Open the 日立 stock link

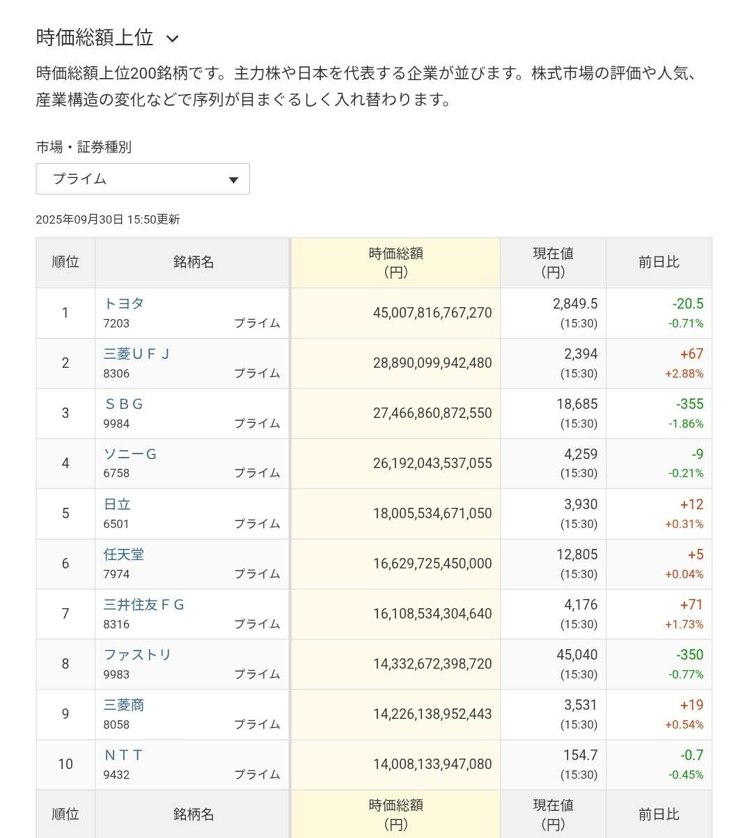pos(117,504)
